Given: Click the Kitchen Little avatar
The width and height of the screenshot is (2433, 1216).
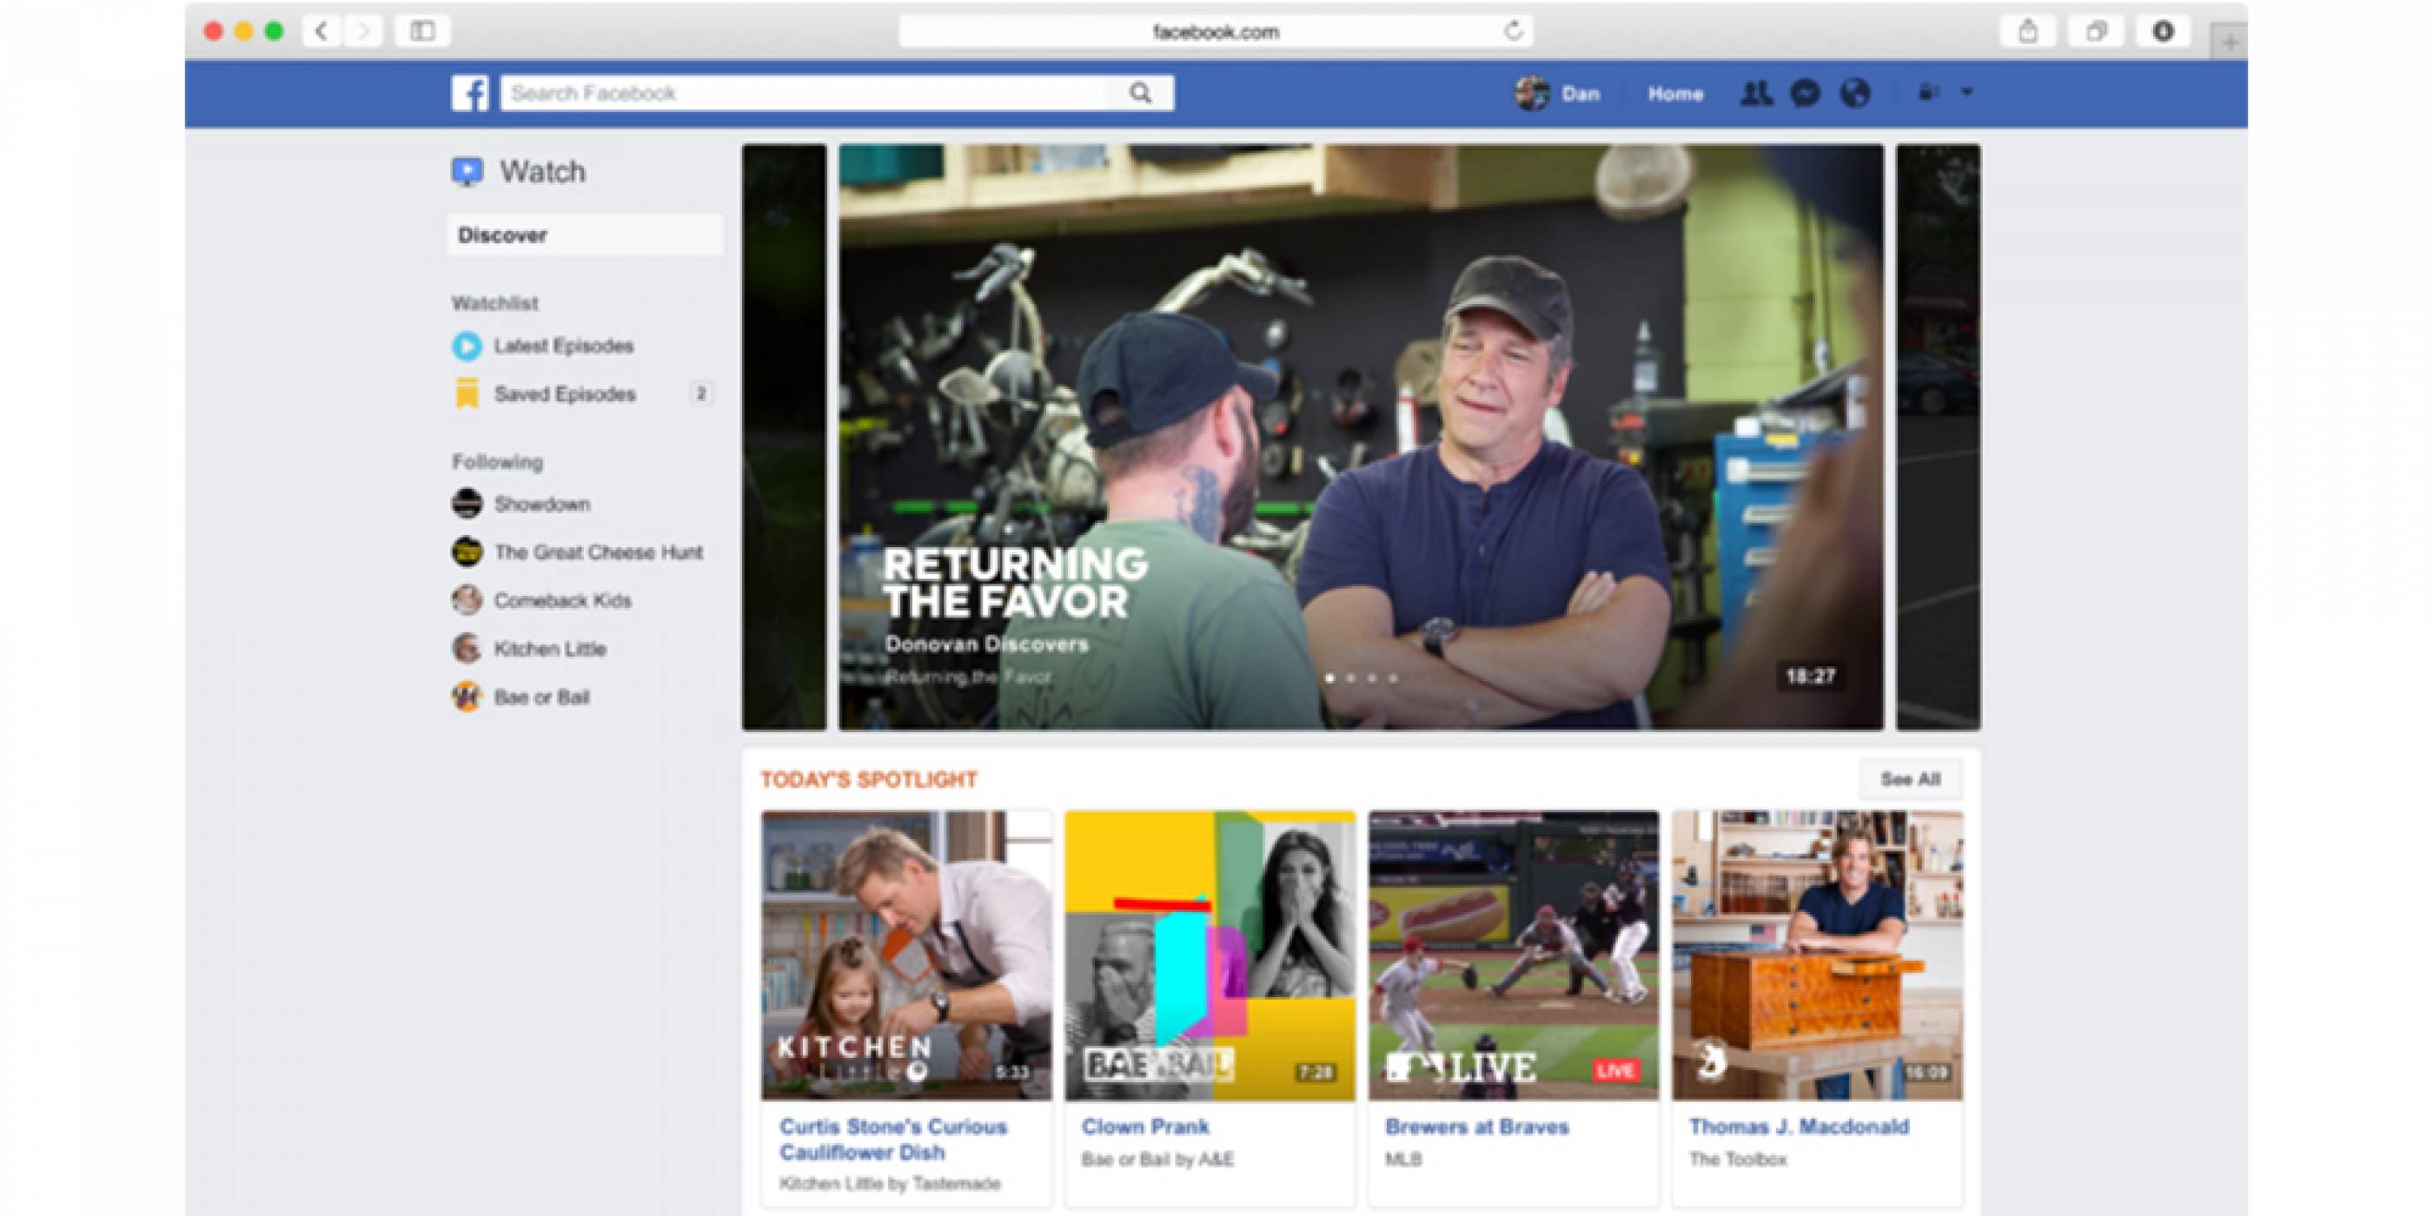Looking at the screenshot, I should pos(467,649).
